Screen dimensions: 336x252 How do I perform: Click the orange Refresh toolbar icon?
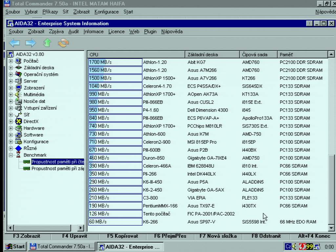coord(63,43)
